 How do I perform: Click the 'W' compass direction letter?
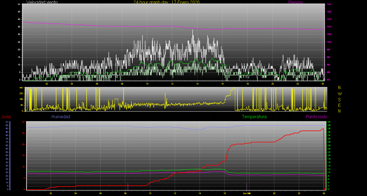339,94
